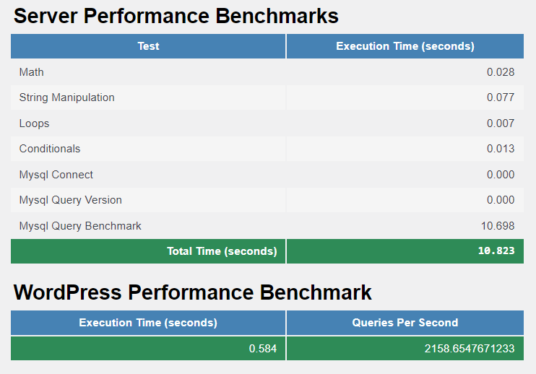Click the Conditionals test label
This screenshot has width=536, height=374.
click(x=50, y=149)
